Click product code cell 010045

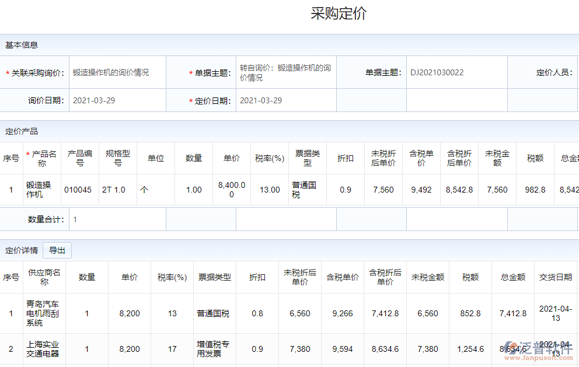click(x=78, y=190)
